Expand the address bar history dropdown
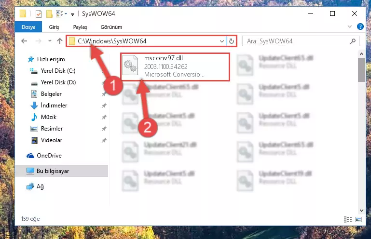Image resolution: width=371 pixels, height=239 pixels. pyautogui.click(x=222, y=41)
